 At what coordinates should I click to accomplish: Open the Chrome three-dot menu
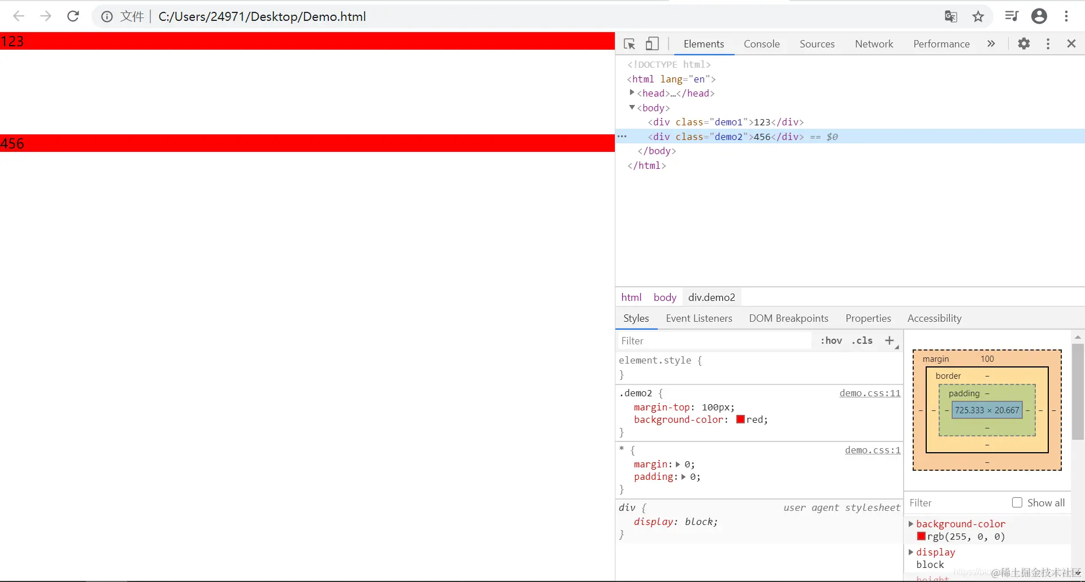coord(1066,16)
